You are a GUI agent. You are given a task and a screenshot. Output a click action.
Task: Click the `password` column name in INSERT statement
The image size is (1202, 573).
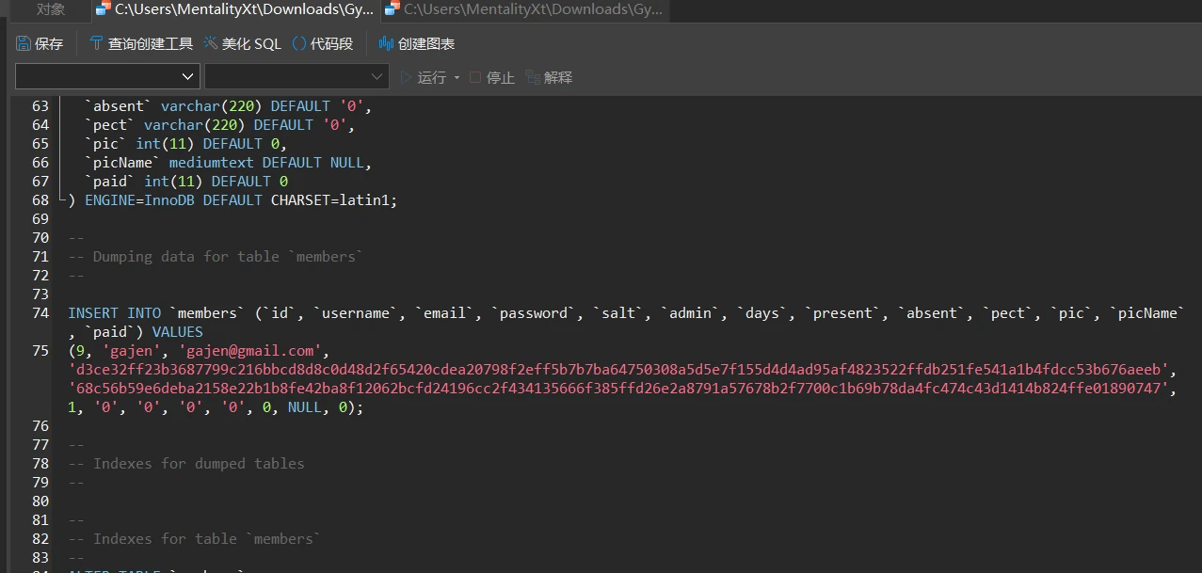point(534,313)
